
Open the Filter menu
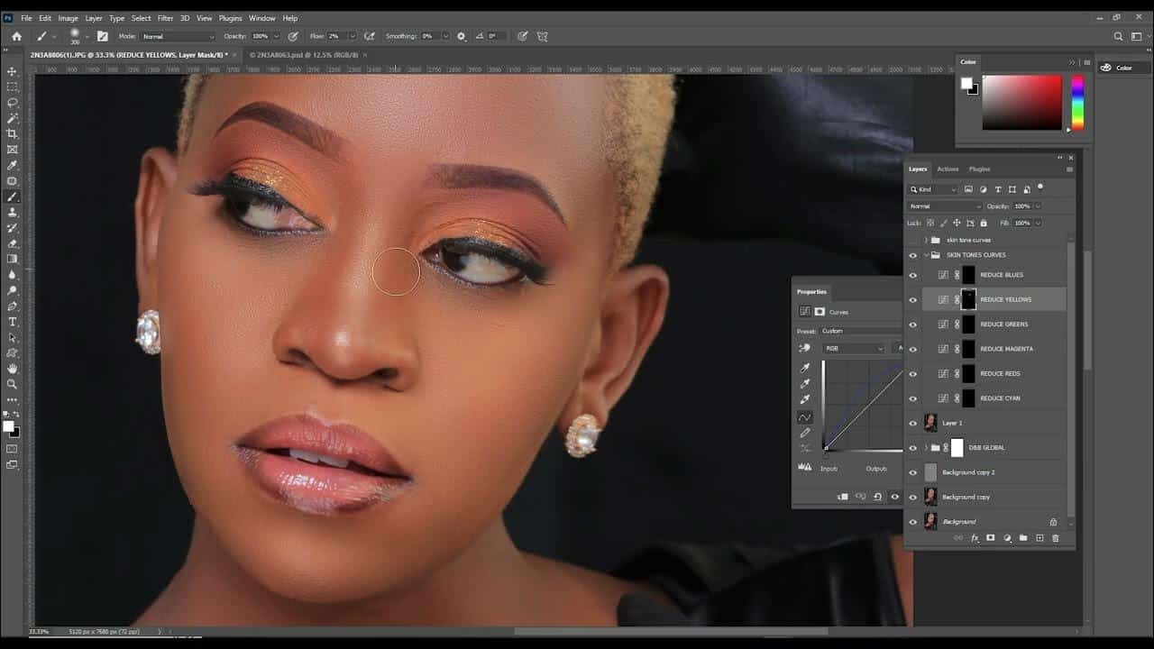(165, 18)
